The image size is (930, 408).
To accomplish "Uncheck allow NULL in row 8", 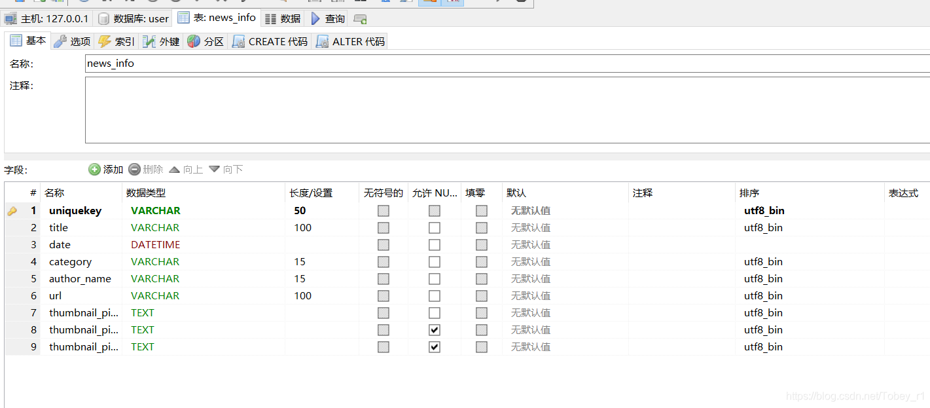I will point(435,330).
